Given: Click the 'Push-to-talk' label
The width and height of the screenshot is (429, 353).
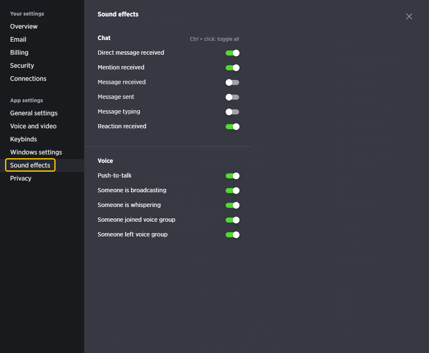Looking at the screenshot, I should (x=115, y=175).
